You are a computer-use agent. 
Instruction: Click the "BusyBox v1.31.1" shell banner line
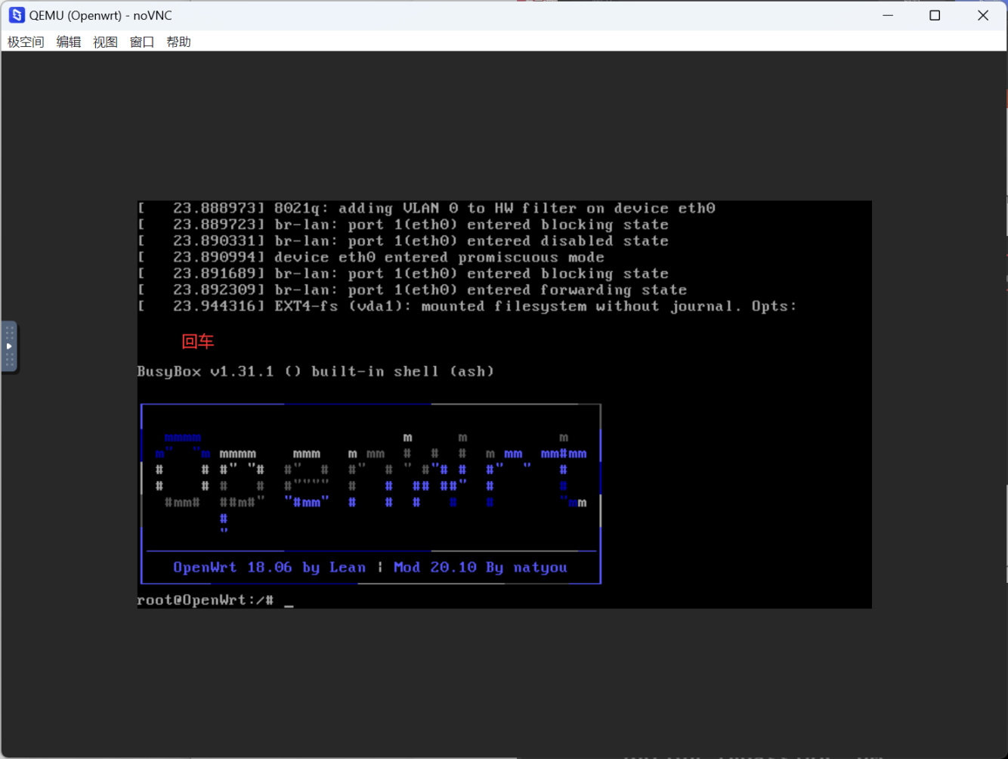tap(315, 371)
